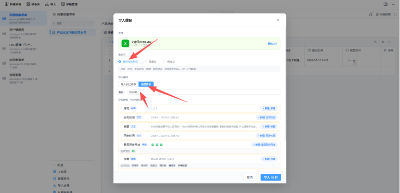Open the 新建: 发布时间 field mapping dropdown
The image size is (400, 193).
click(267, 117)
